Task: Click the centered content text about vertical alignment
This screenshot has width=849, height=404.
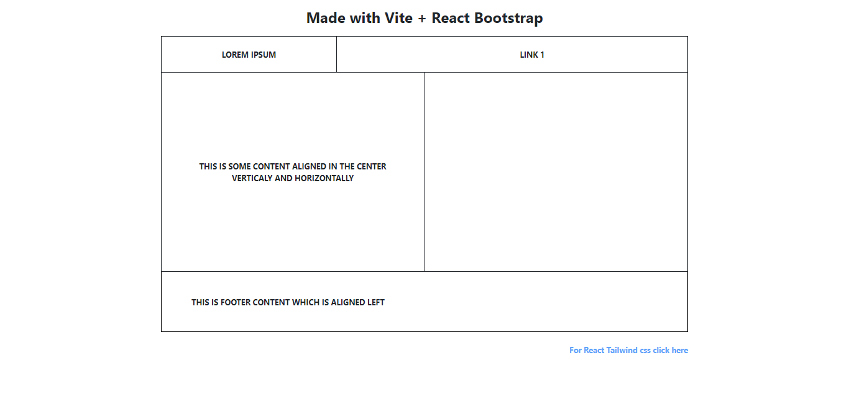Action: tap(293, 172)
